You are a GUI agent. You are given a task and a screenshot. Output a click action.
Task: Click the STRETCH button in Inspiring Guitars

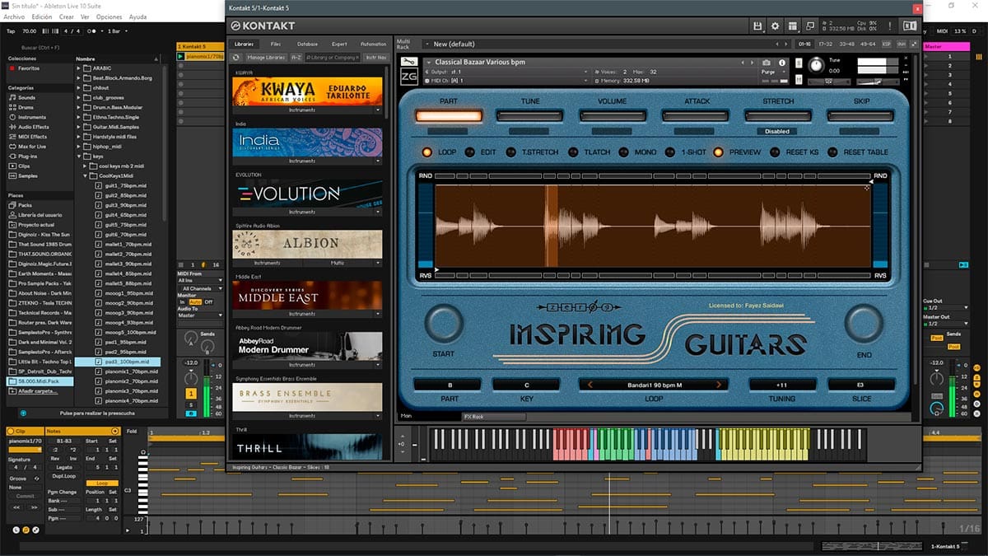(x=778, y=116)
